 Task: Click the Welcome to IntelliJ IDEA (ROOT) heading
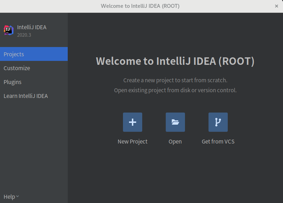[x=175, y=61]
